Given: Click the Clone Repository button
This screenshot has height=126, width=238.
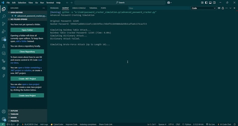Looking at the screenshot, I should [x=27, y=52].
